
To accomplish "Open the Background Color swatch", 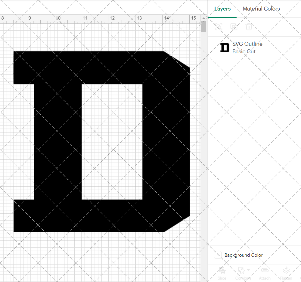I will pos(218,255).
